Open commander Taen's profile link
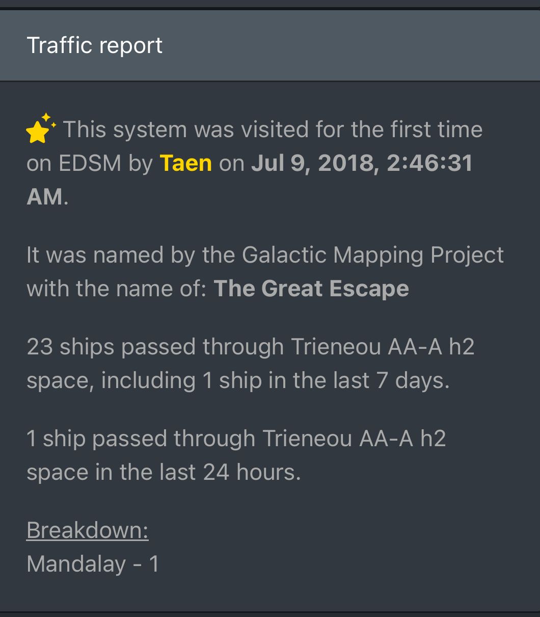This screenshot has height=617, width=540. click(x=185, y=163)
